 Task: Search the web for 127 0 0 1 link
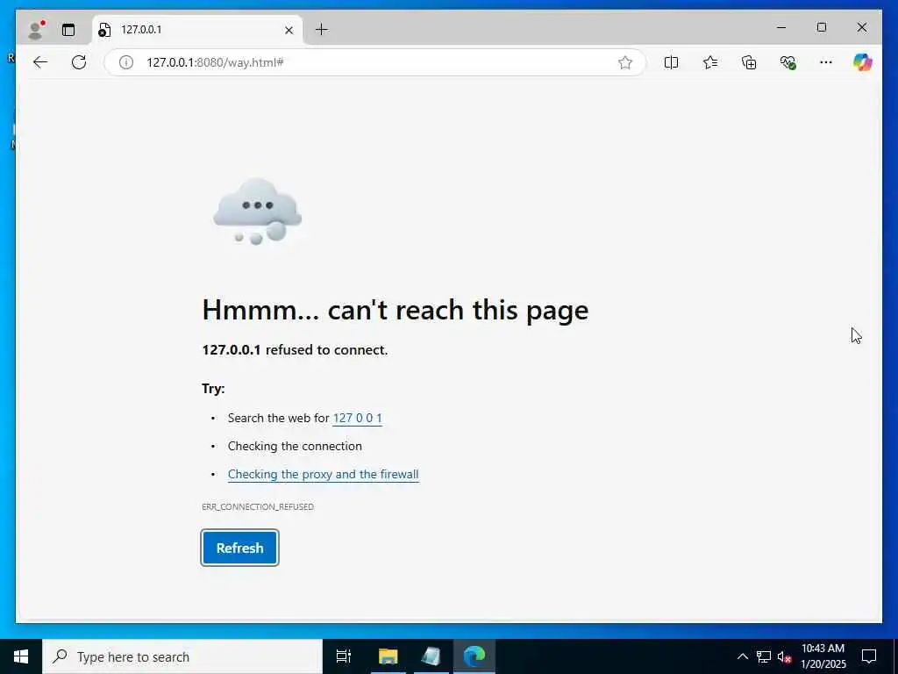[x=358, y=418]
